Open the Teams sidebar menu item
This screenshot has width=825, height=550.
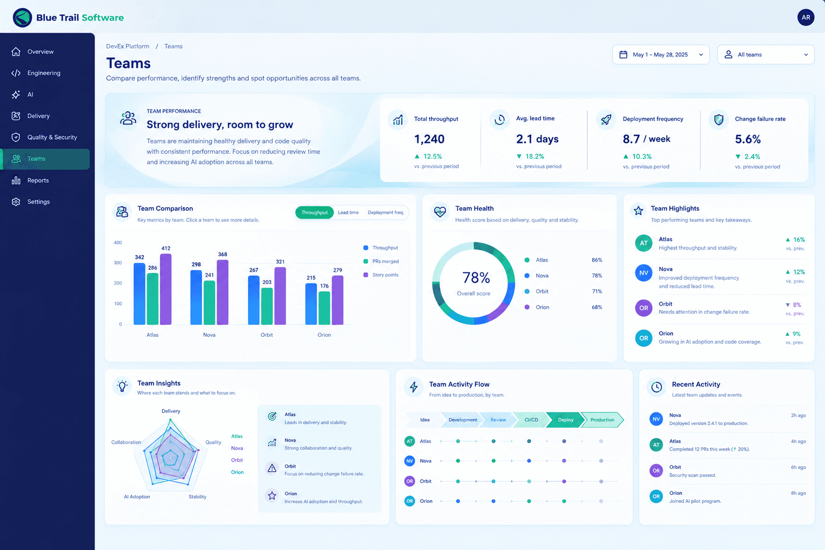click(46, 159)
